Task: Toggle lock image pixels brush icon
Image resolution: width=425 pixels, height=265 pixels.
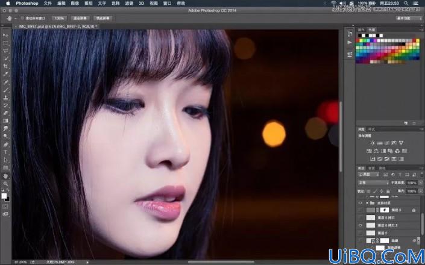Action: pyautogui.click(x=376, y=191)
